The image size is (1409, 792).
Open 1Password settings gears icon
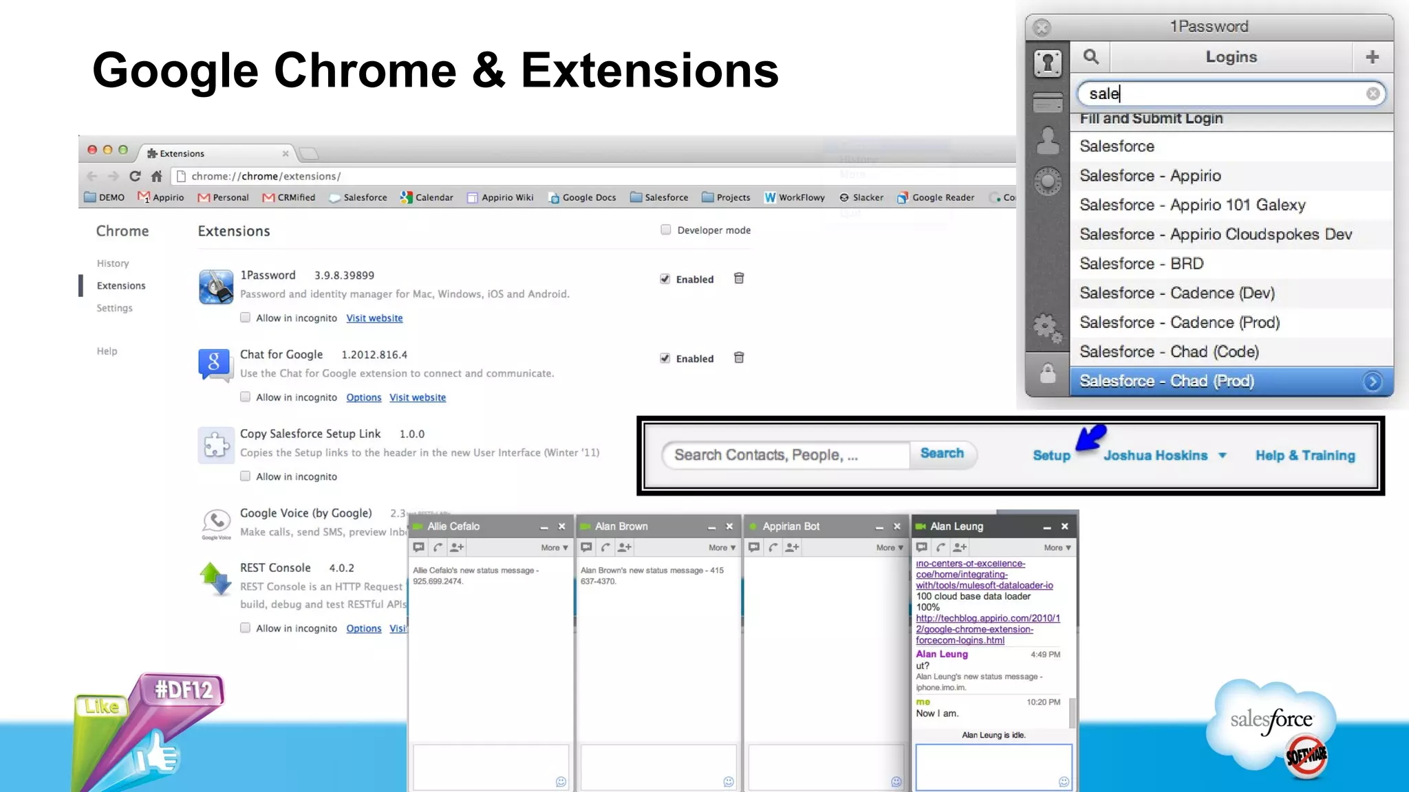(1048, 328)
